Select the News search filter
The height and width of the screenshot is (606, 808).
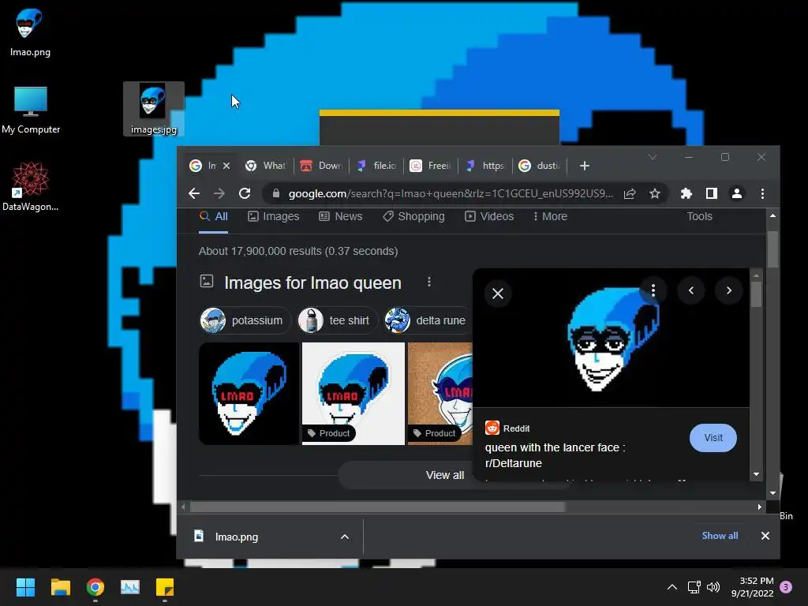(341, 216)
